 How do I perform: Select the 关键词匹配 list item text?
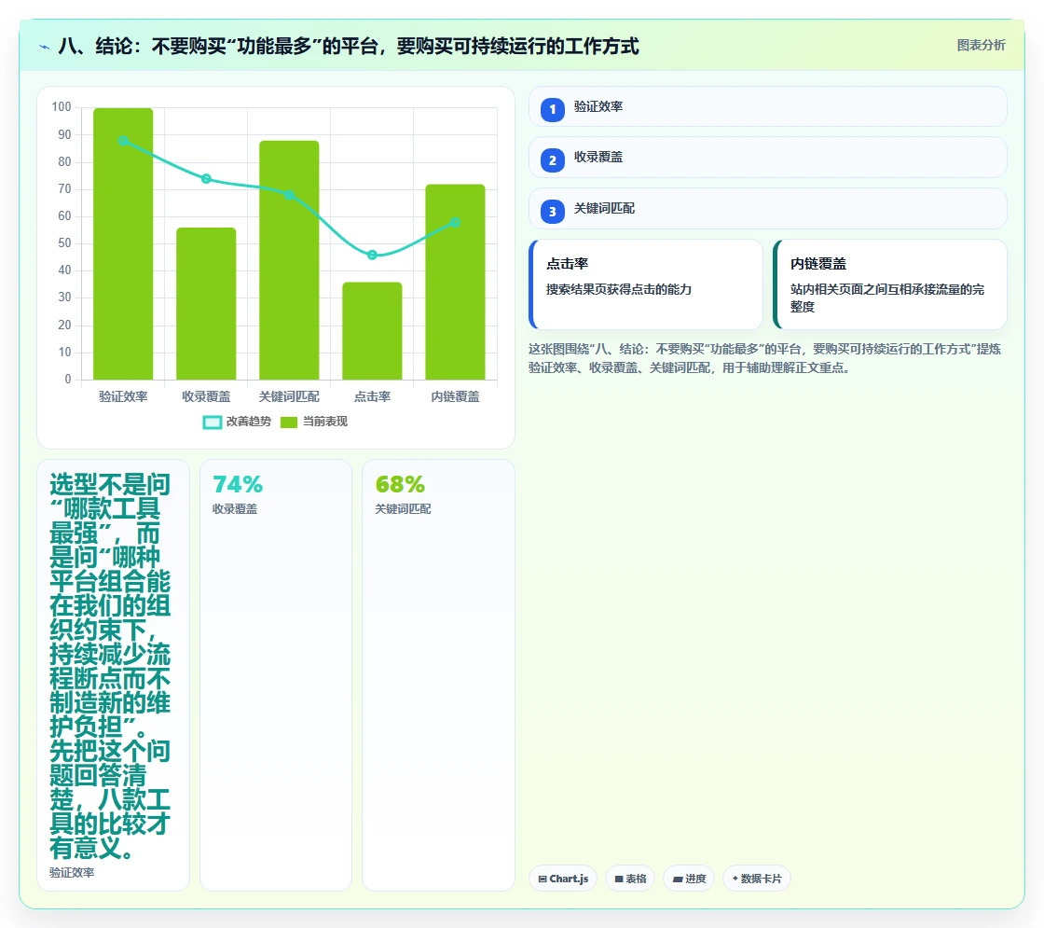(x=604, y=209)
